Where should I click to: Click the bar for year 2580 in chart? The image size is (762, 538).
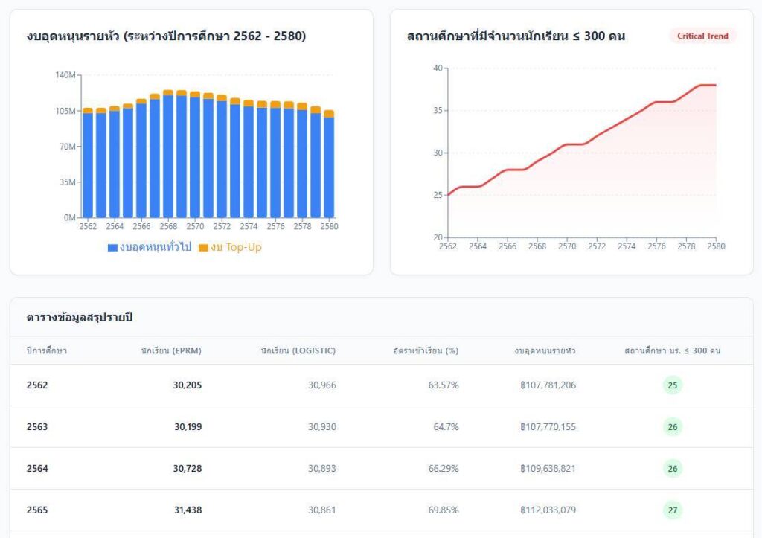(329, 167)
